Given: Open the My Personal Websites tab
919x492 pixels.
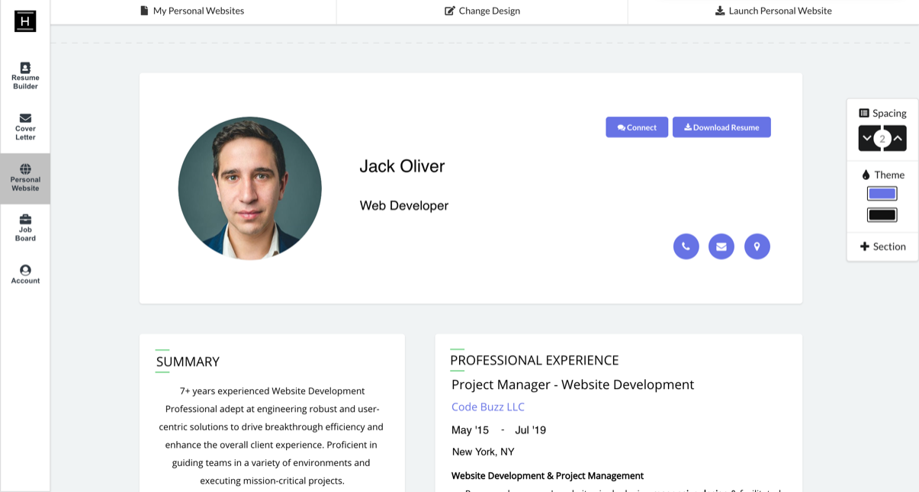Looking at the screenshot, I should tap(192, 11).
